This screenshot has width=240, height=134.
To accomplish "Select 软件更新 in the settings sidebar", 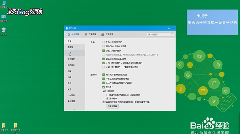I will 75,95.
